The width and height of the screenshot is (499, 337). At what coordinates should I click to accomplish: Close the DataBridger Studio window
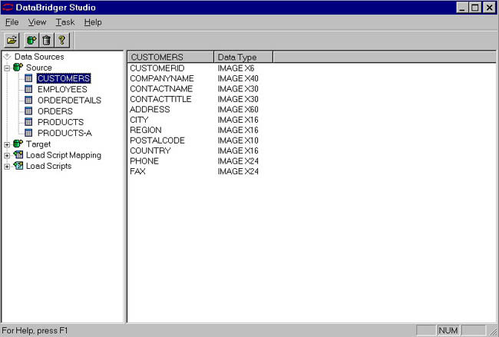tap(490, 8)
